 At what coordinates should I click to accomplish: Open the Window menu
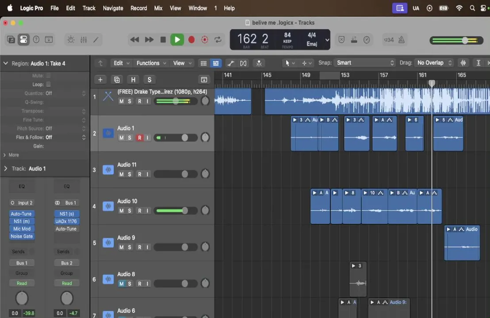click(198, 8)
